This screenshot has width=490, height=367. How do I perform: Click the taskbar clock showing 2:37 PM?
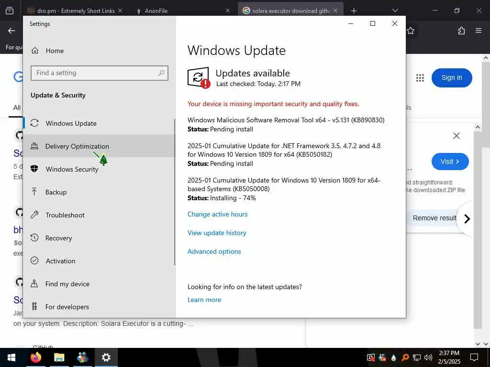449,357
